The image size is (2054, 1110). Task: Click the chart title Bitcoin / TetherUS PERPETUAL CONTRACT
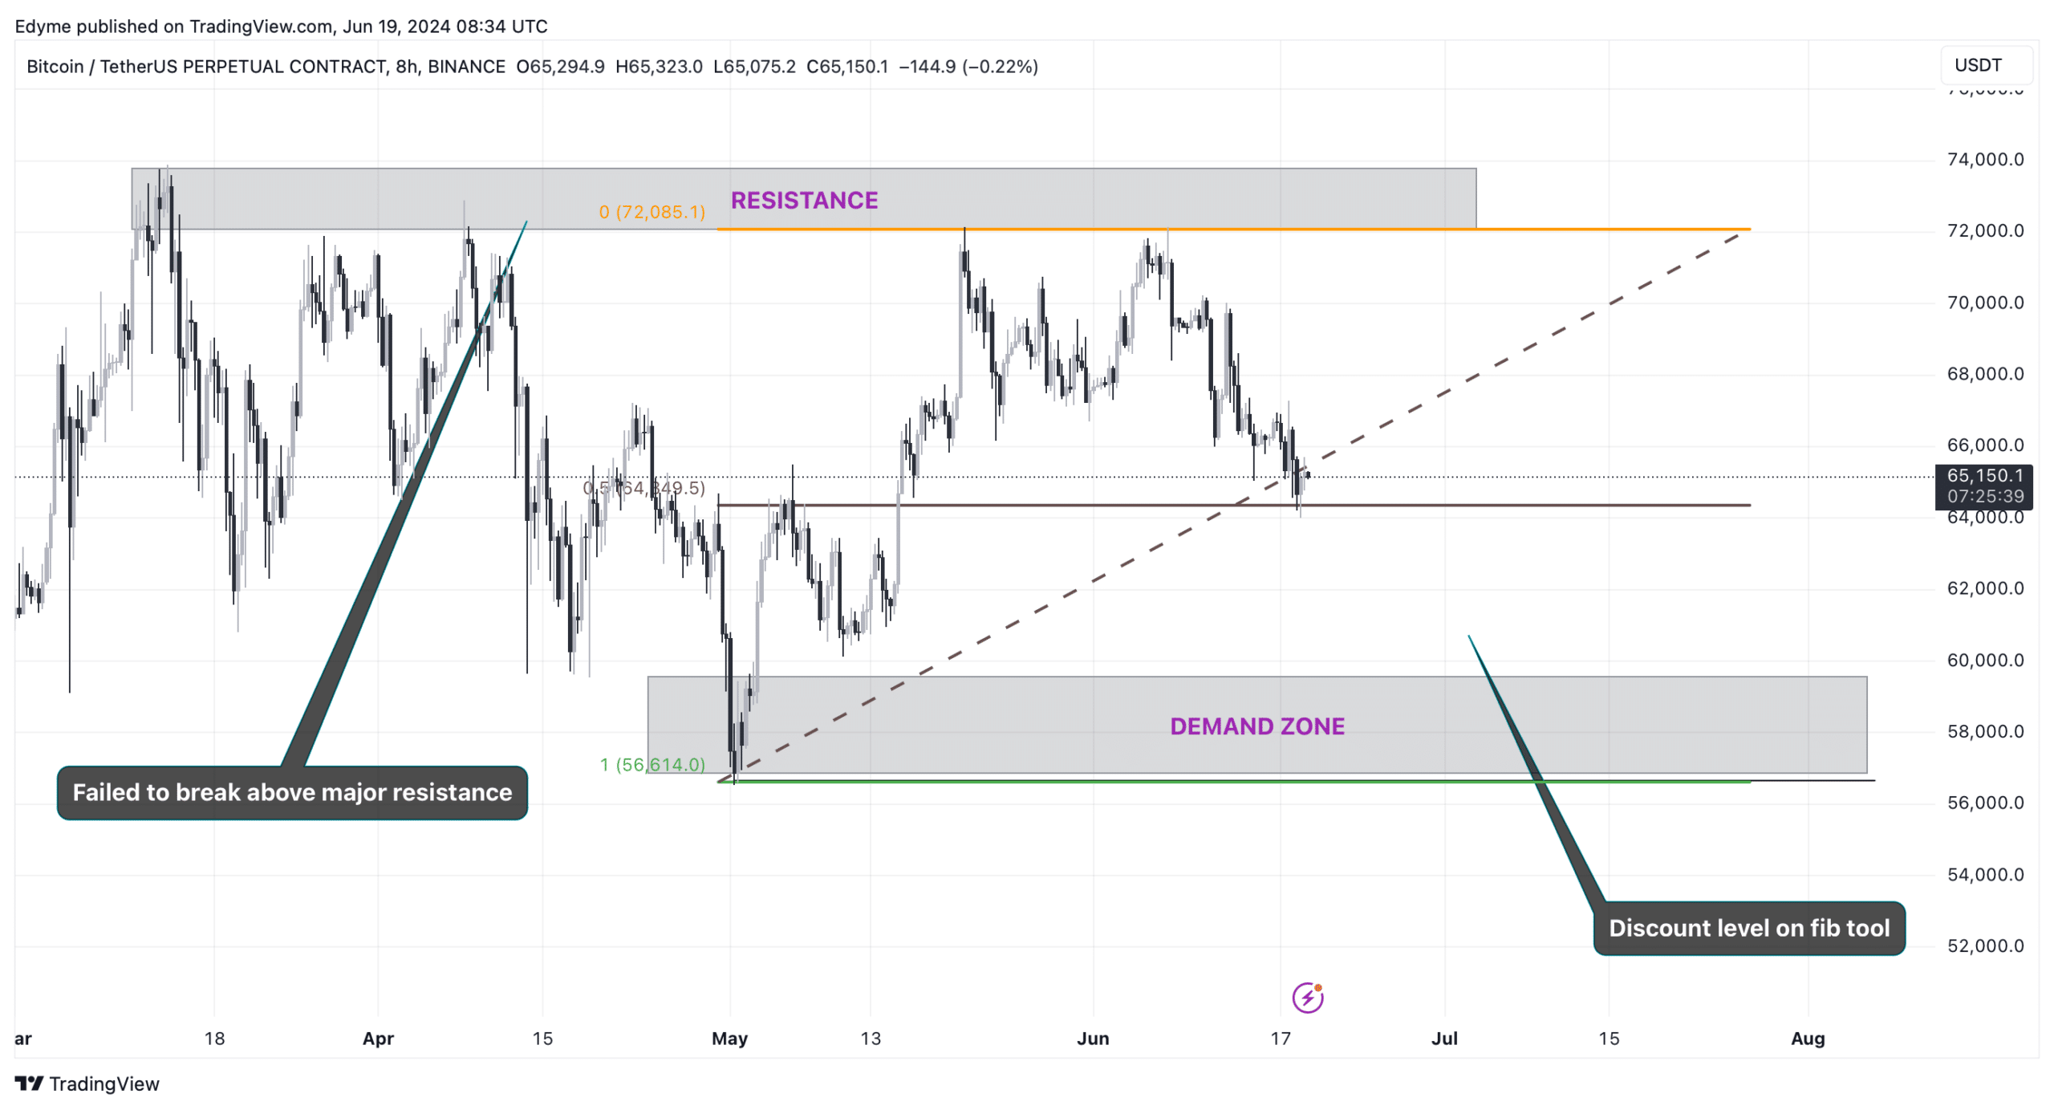pos(205,67)
